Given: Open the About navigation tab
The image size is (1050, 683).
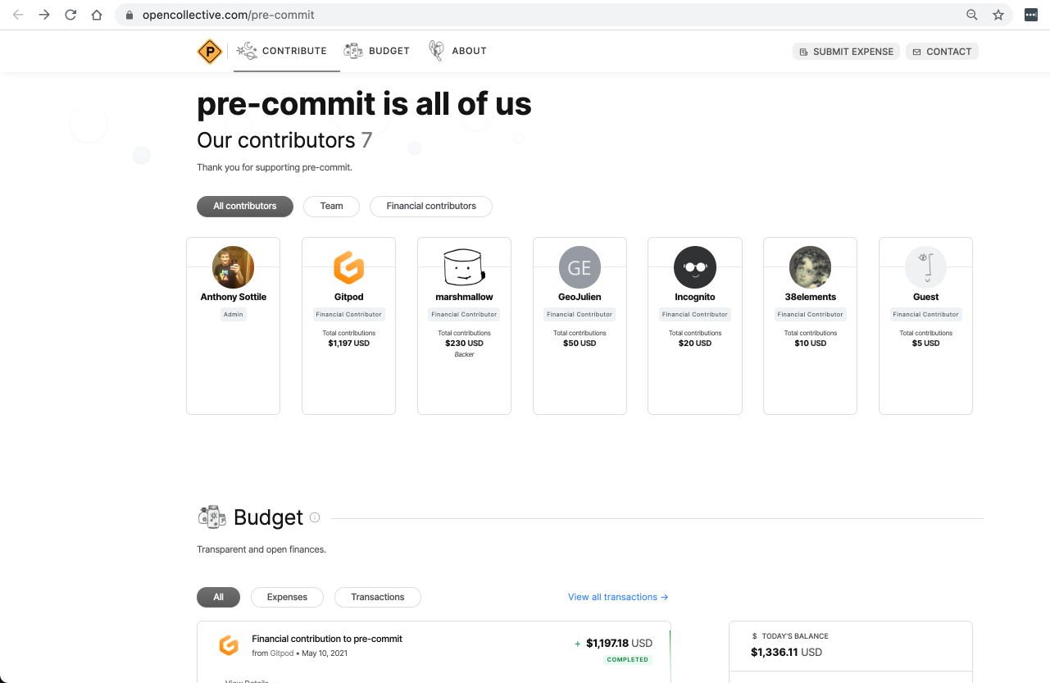Looking at the screenshot, I should pos(458,51).
